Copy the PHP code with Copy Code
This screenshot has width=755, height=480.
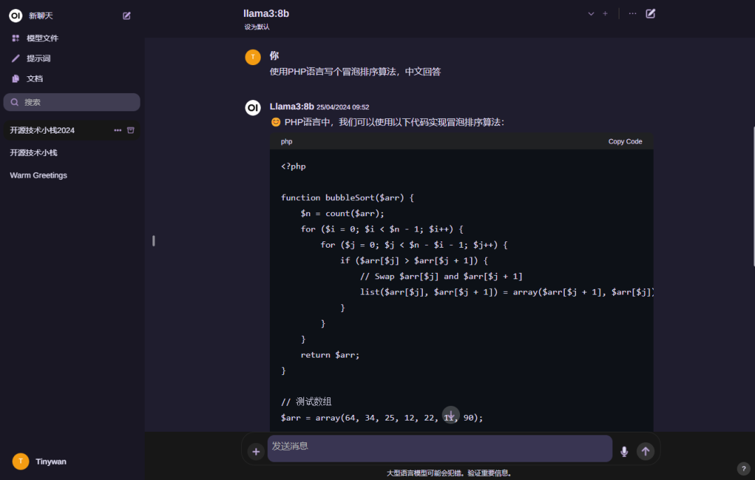point(624,141)
